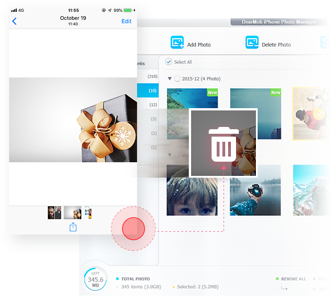Click the 345 items (3.0GB) text
The width and height of the screenshot is (331, 296).
coord(141,287)
